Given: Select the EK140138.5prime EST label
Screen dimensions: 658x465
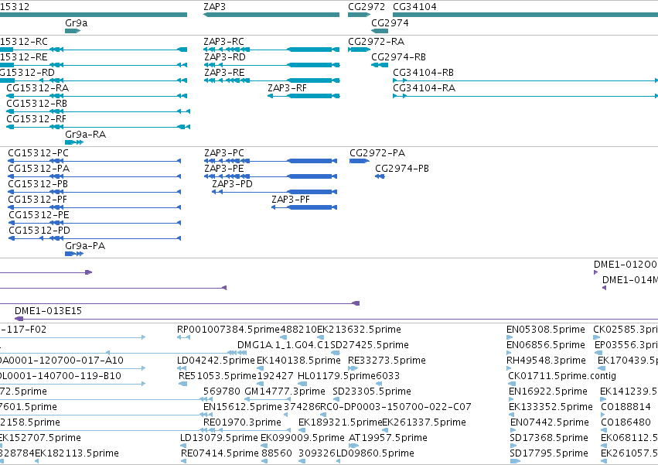Looking at the screenshot, I should [x=298, y=361].
